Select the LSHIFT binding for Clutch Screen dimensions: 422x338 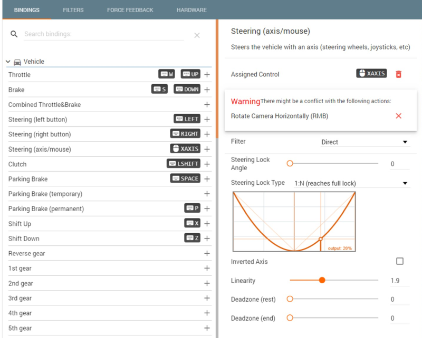coord(183,164)
